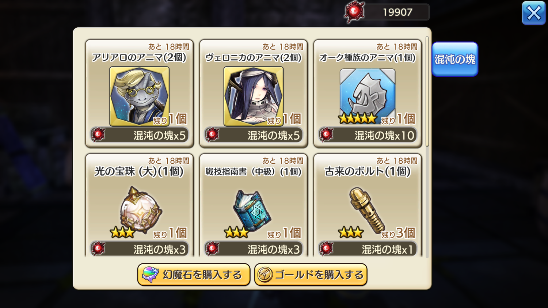The height and width of the screenshot is (308, 548).
Task: Click the rainbow gem icon on 幻魔石 button
Action: click(150, 274)
